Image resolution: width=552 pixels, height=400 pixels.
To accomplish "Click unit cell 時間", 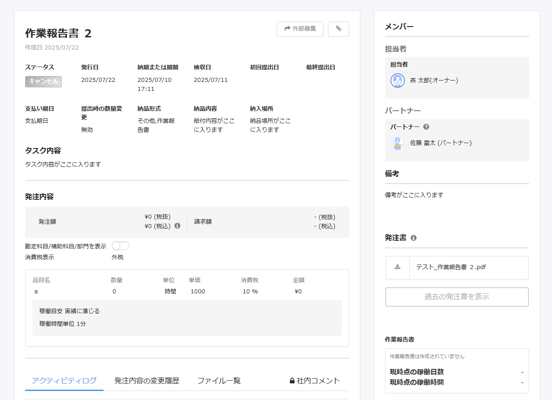I will [171, 292].
